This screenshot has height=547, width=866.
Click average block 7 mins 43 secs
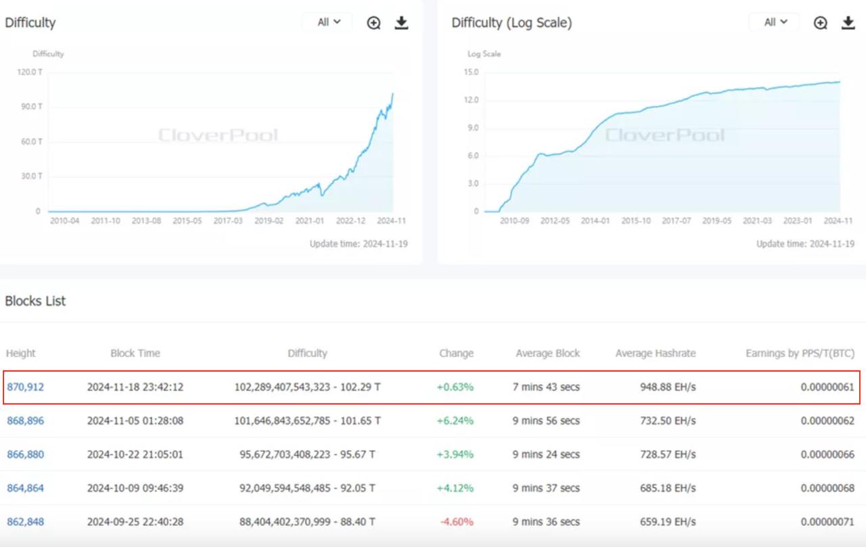[547, 387]
